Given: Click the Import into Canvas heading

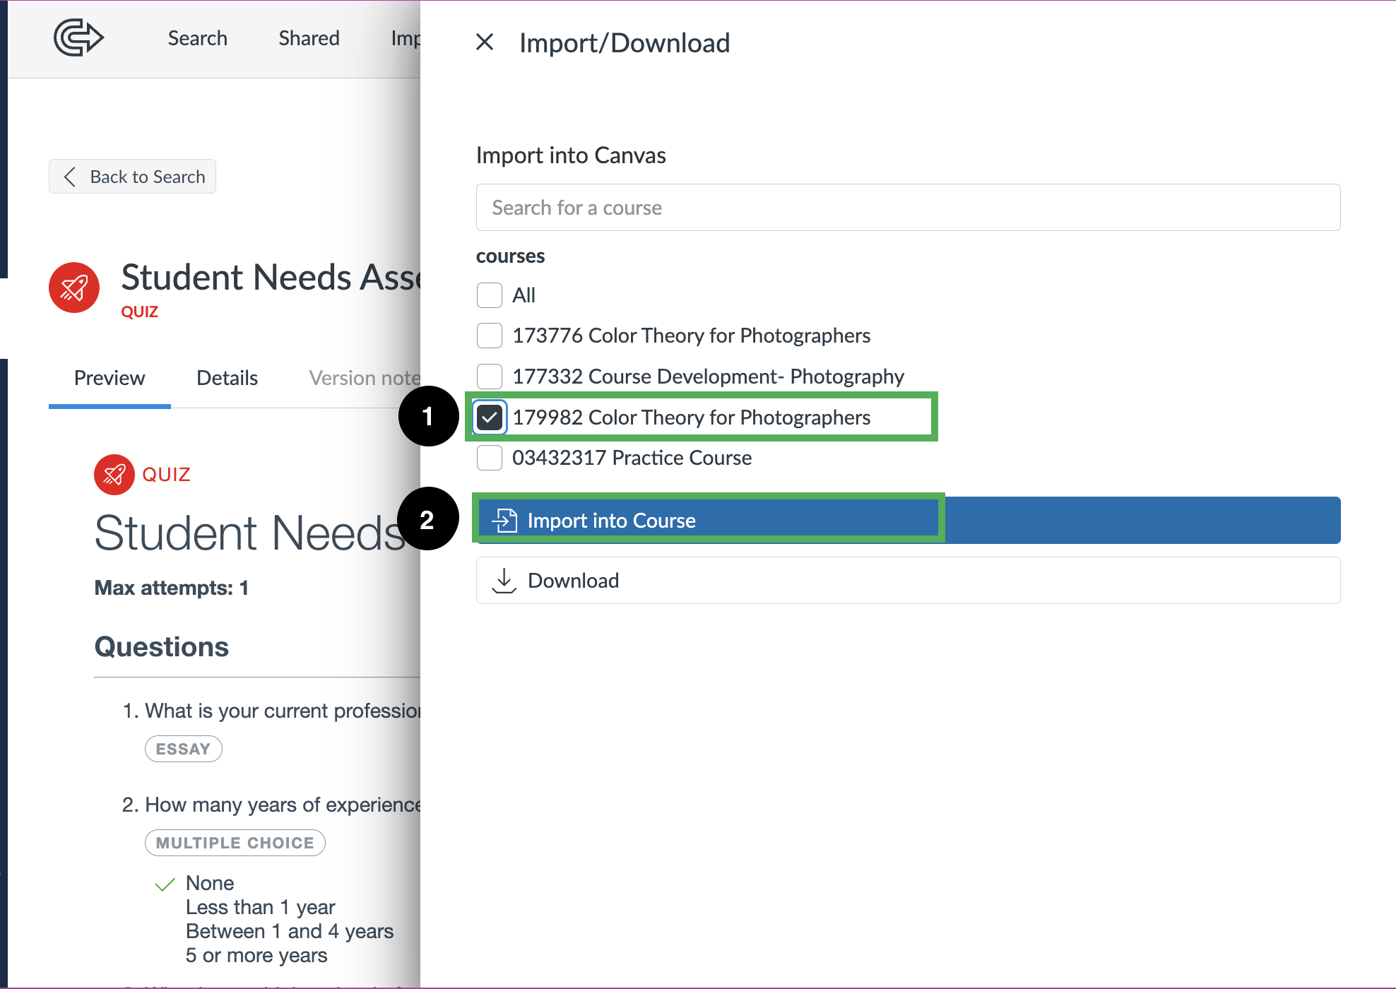Looking at the screenshot, I should [571, 155].
